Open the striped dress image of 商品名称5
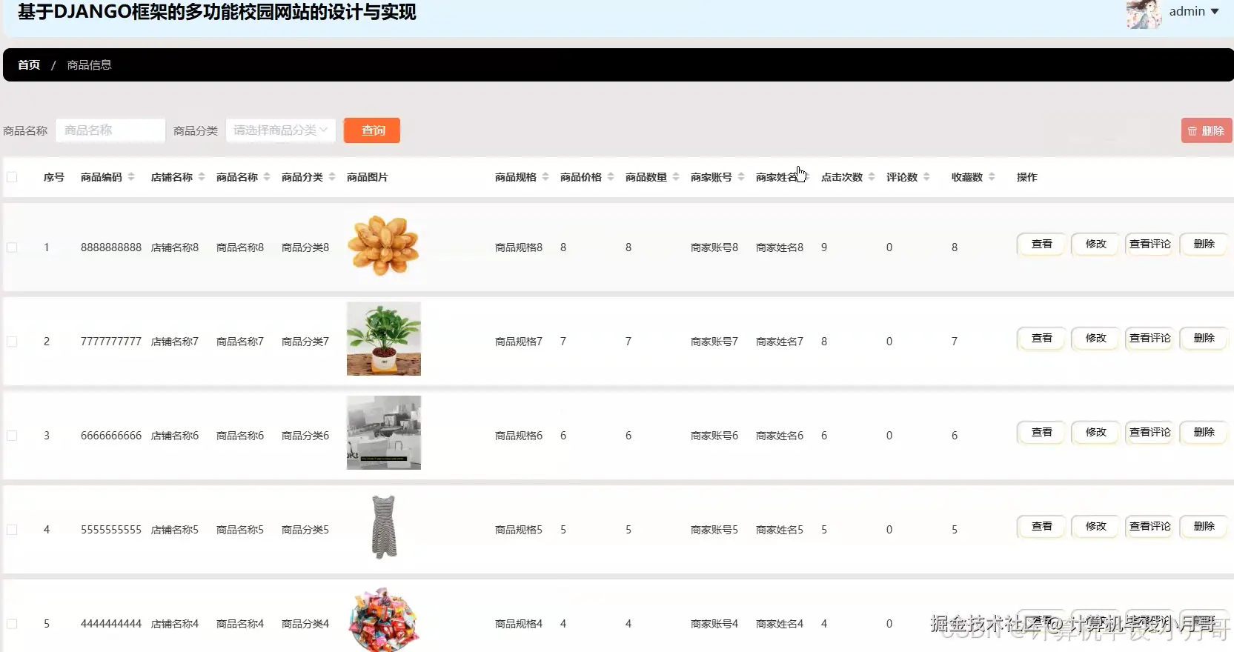This screenshot has height=652, width=1234. click(384, 527)
